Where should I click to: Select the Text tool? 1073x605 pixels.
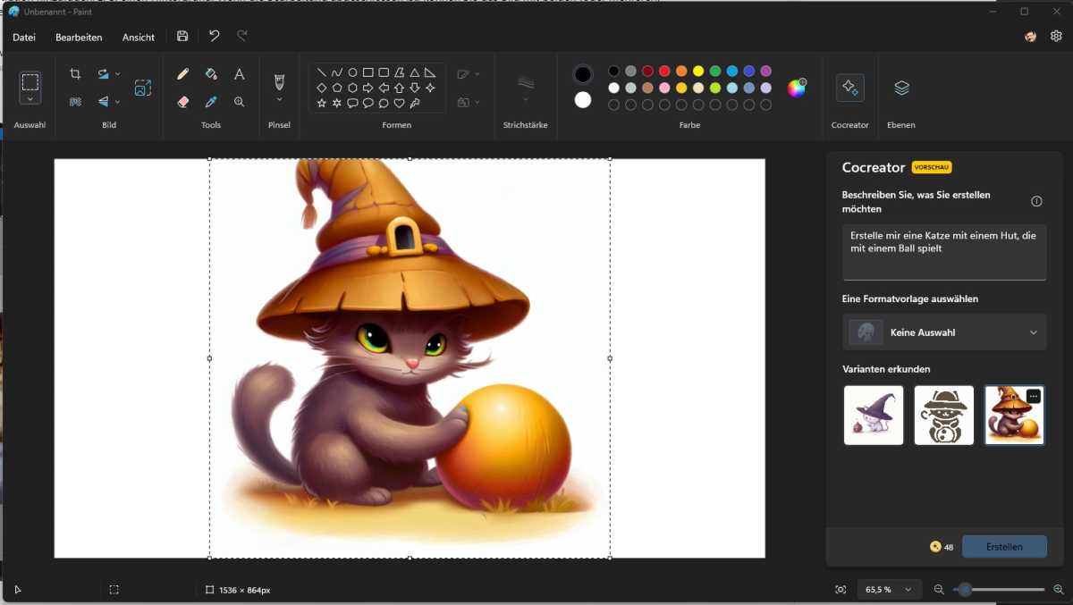(x=239, y=74)
